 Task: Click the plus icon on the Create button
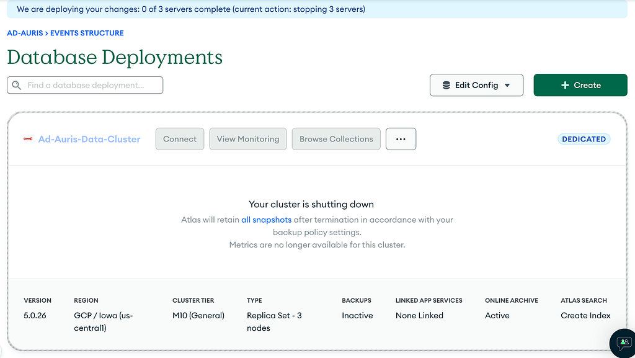[565, 85]
